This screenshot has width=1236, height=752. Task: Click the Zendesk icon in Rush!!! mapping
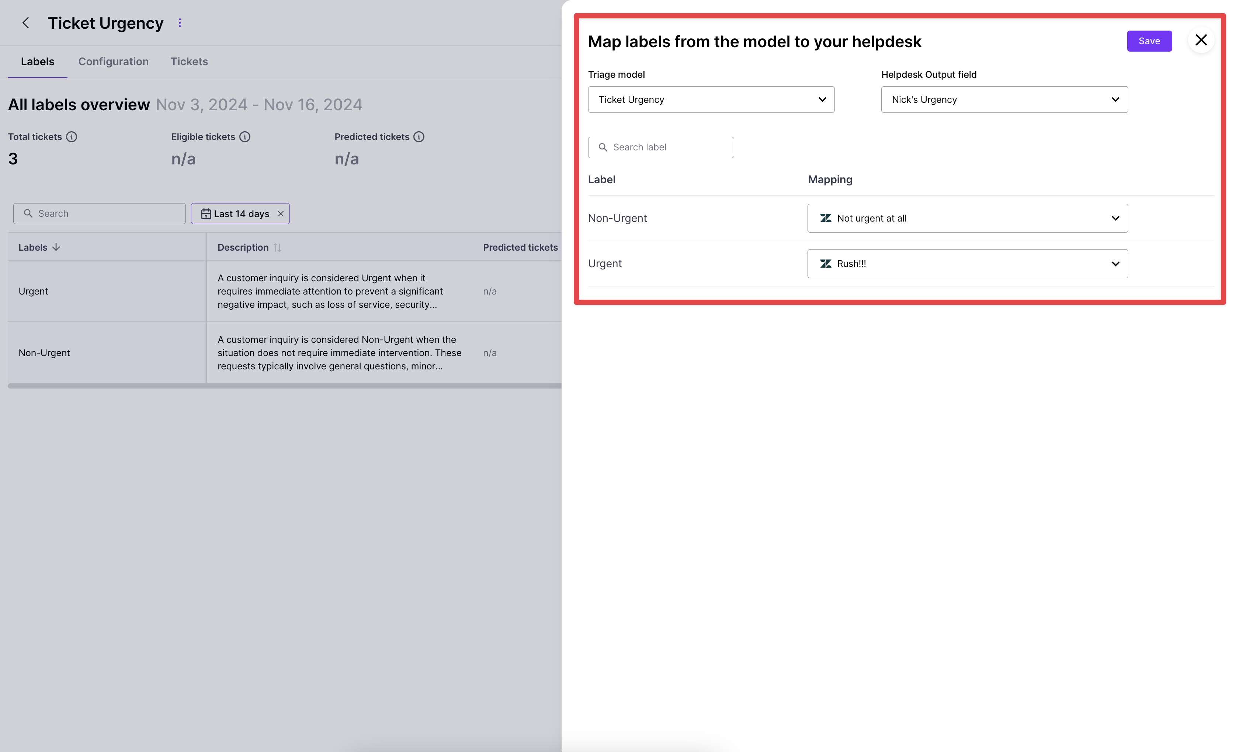click(x=826, y=264)
